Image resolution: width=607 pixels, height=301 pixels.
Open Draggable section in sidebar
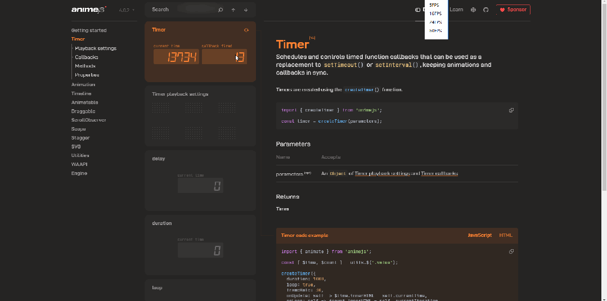click(x=83, y=111)
